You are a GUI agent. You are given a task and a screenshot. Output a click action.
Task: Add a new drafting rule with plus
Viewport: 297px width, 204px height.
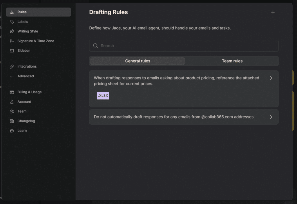coord(273,12)
